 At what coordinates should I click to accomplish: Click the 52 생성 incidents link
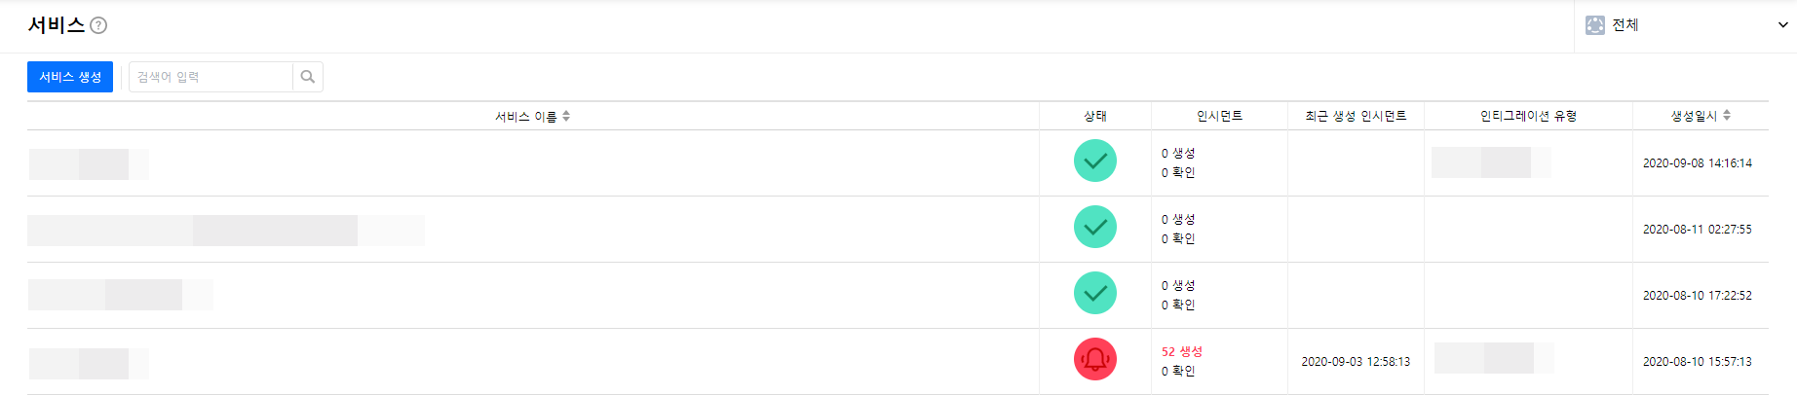click(x=1181, y=351)
